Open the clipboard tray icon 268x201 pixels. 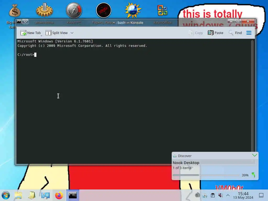[x=213, y=195]
